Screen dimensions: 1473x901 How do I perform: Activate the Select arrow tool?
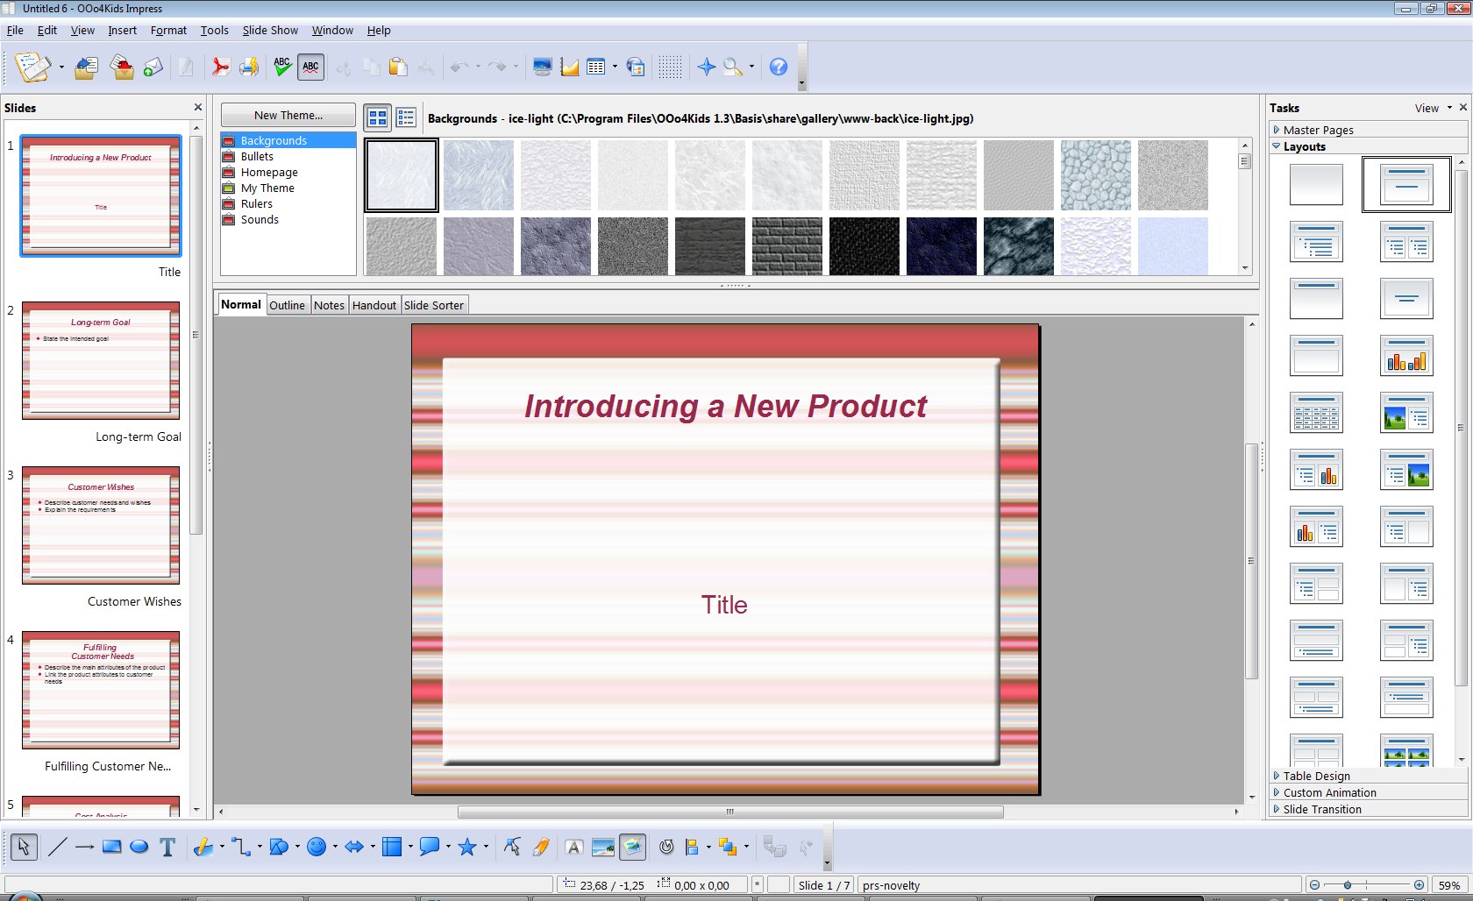(x=24, y=847)
